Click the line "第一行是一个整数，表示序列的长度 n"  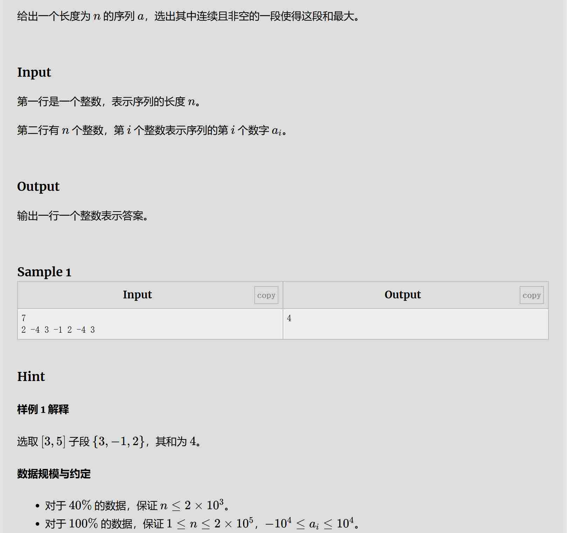click(109, 102)
